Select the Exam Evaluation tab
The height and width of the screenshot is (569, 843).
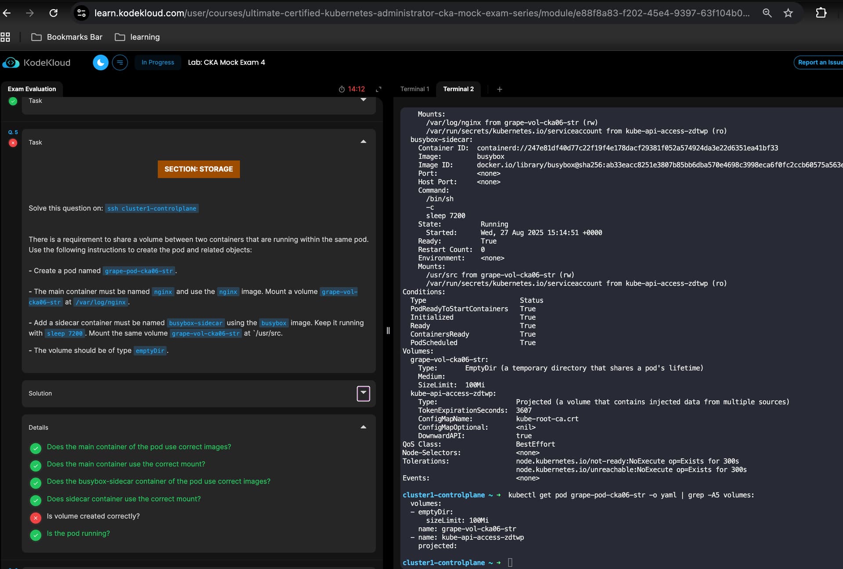click(x=32, y=89)
